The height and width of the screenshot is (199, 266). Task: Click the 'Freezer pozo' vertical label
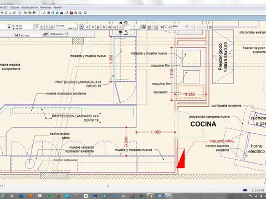(220, 57)
